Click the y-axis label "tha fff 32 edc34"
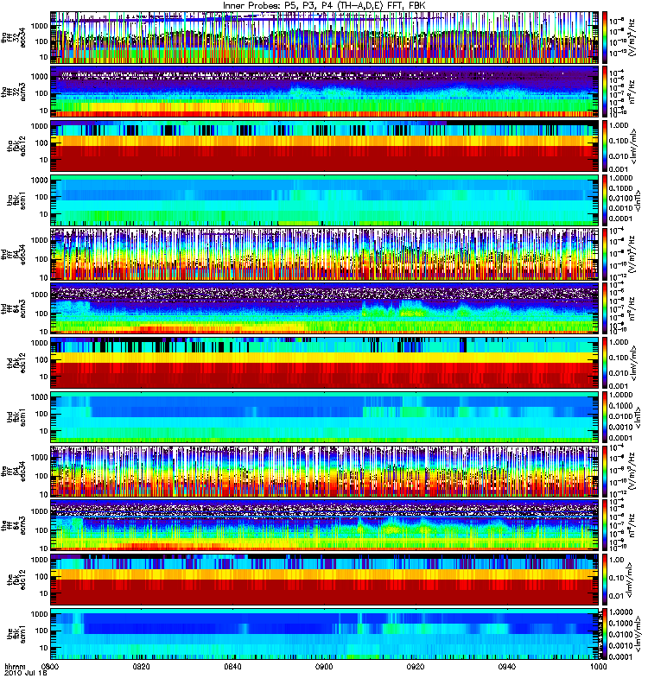The image size is (648, 691). (13, 37)
